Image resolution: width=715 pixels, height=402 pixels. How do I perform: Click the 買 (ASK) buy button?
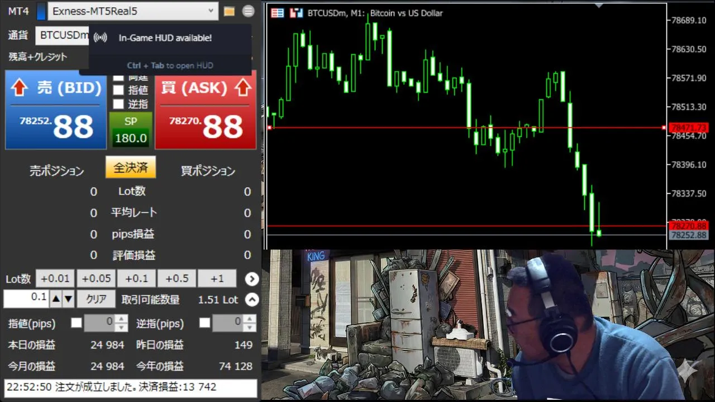point(206,109)
